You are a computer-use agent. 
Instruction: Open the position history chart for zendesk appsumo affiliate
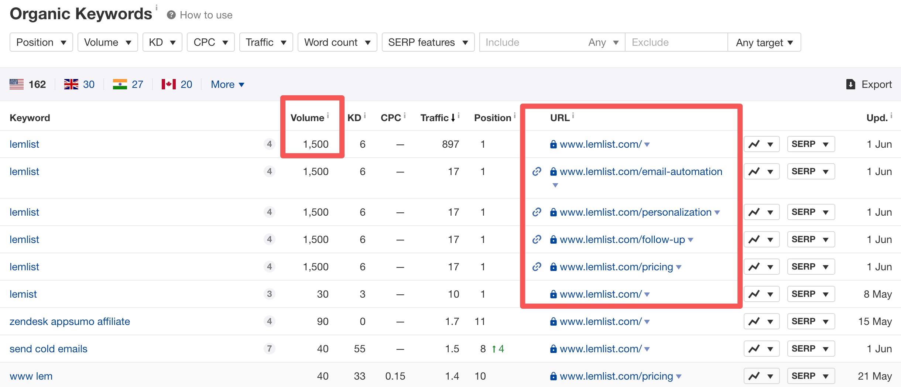[761, 322]
